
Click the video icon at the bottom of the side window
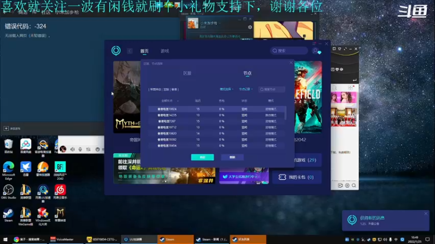click(x=340, y=185)
